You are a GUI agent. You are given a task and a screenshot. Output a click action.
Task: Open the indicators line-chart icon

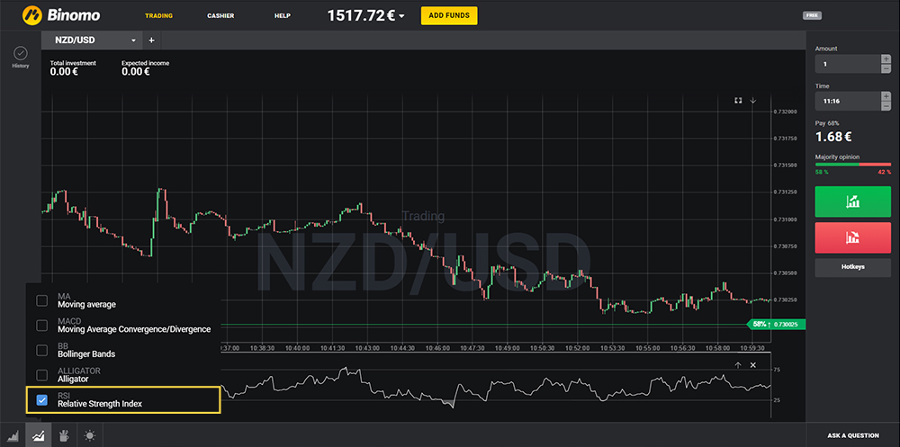pyautogui.click(x=39, y=435)
